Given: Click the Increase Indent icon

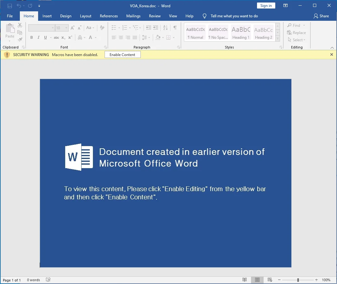Looking at the screenshot, I should point(155,27).
